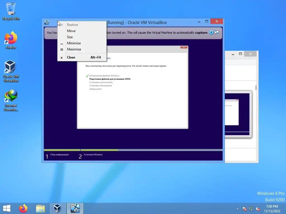
Task: Choose Move from the window system menu
Action: coord(82,31)
